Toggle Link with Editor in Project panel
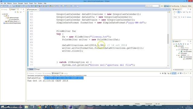193x109 pixels. click(x=18, y=12)
